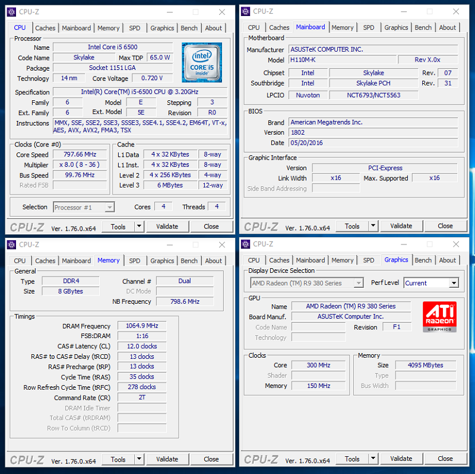Click Validate in the Memory window
This screenshot has height=474, width=475.
(167, 459)
